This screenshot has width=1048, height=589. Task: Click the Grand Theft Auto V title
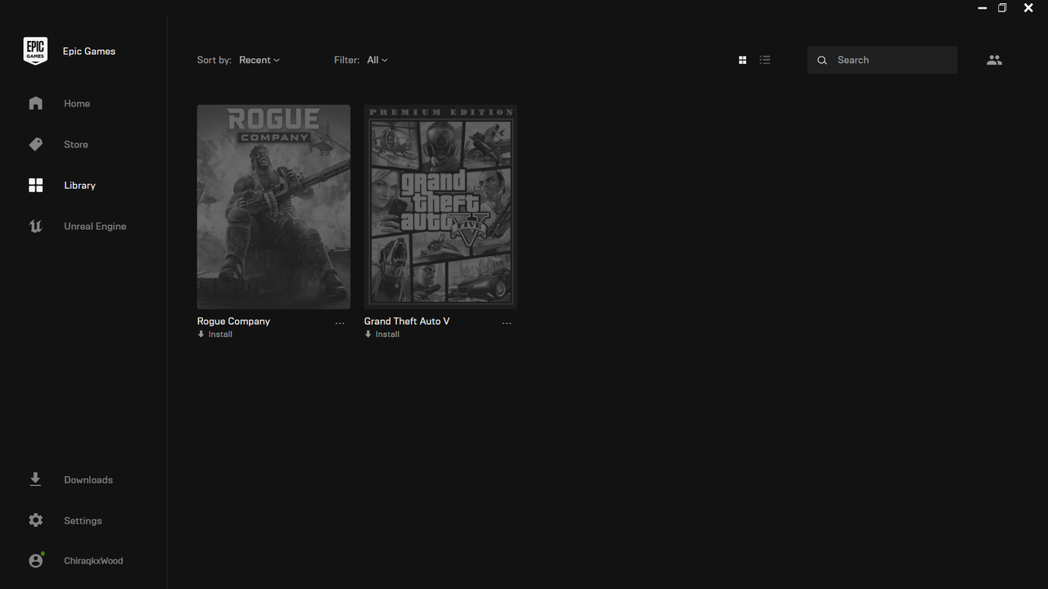(407, 321)
